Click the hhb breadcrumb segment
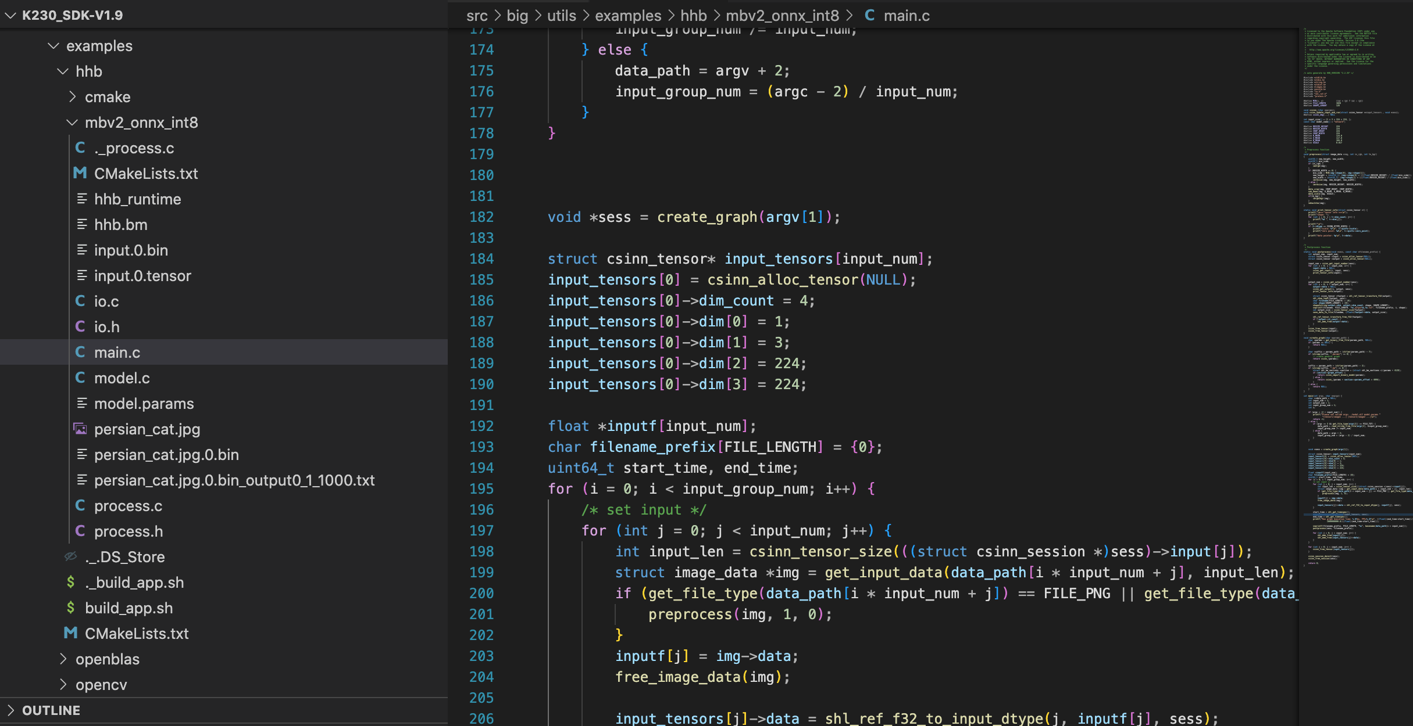Viewport: 1413px width, 726px height. tap(694, 16)
